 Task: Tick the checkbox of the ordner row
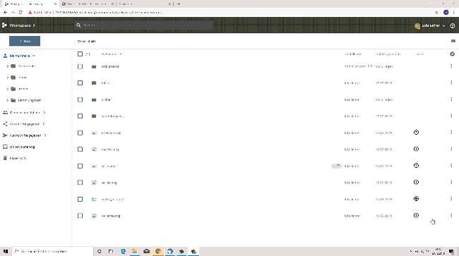point(80,99)
